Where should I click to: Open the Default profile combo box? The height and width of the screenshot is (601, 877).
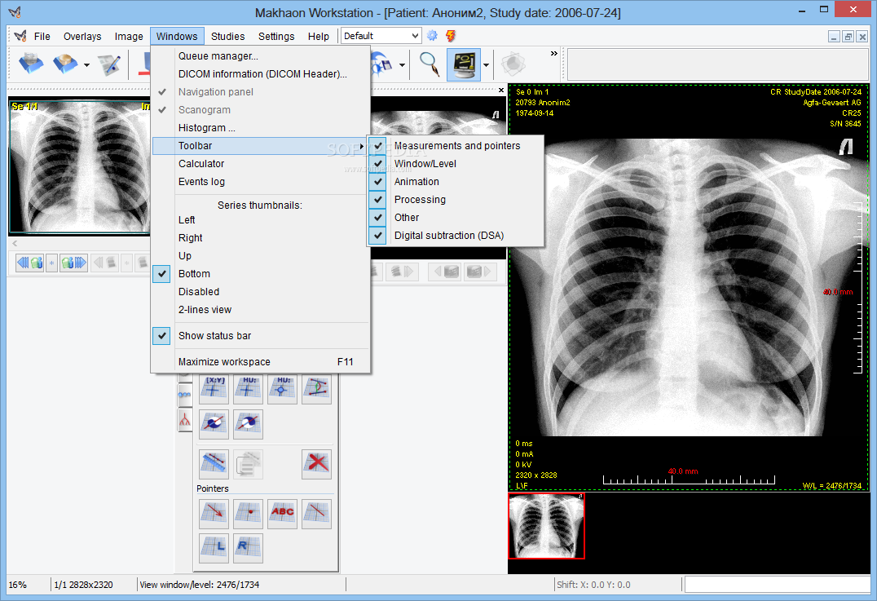(x=381, y=36)
